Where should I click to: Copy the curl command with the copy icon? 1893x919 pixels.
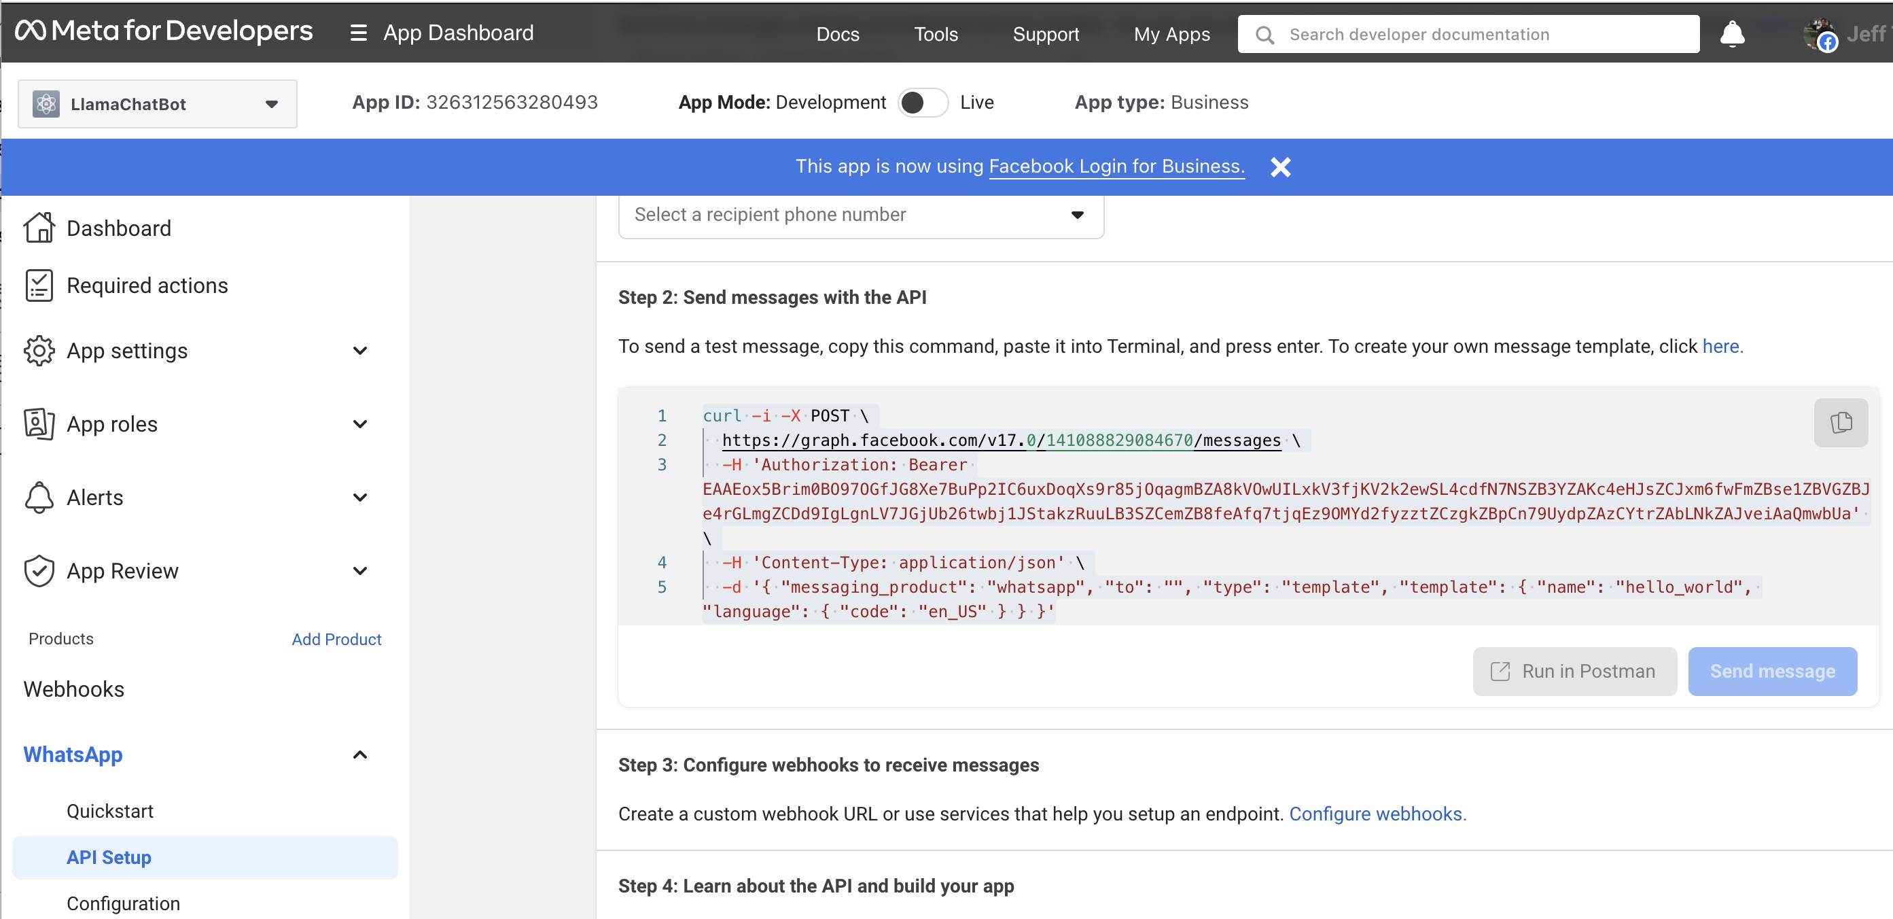[x=1840, y=422]
